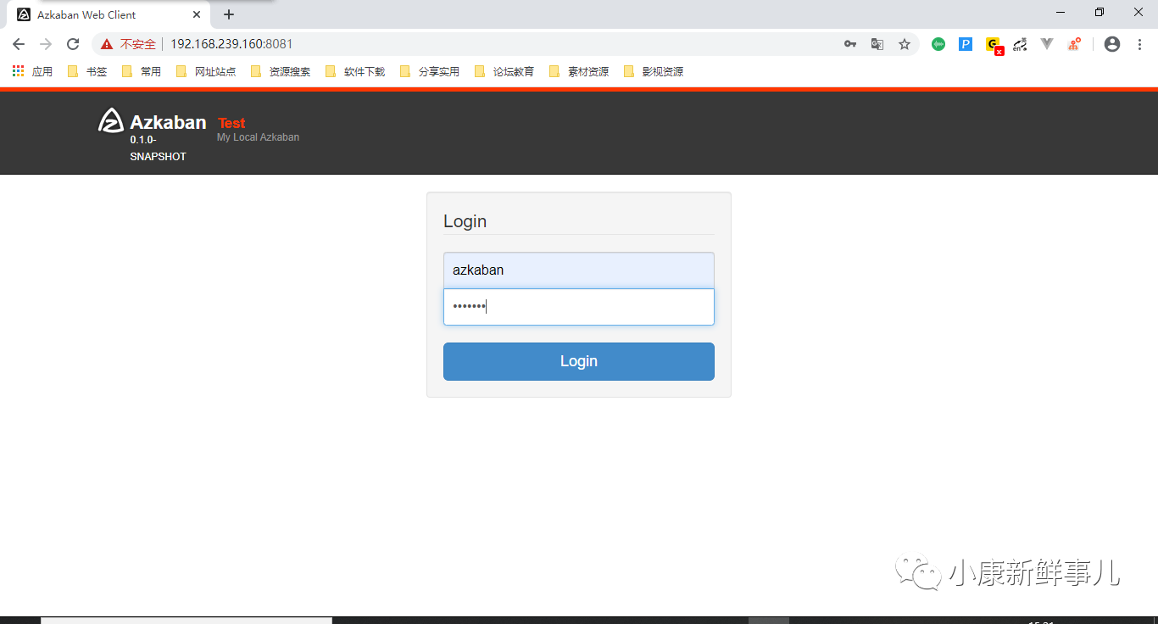Open the 常用 bookmark folder
The width and height of the screenshot is (1158, 624).
142,72
